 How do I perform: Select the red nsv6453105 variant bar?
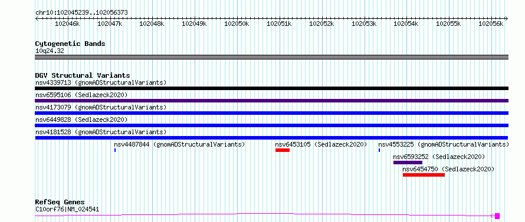[283, 150]
